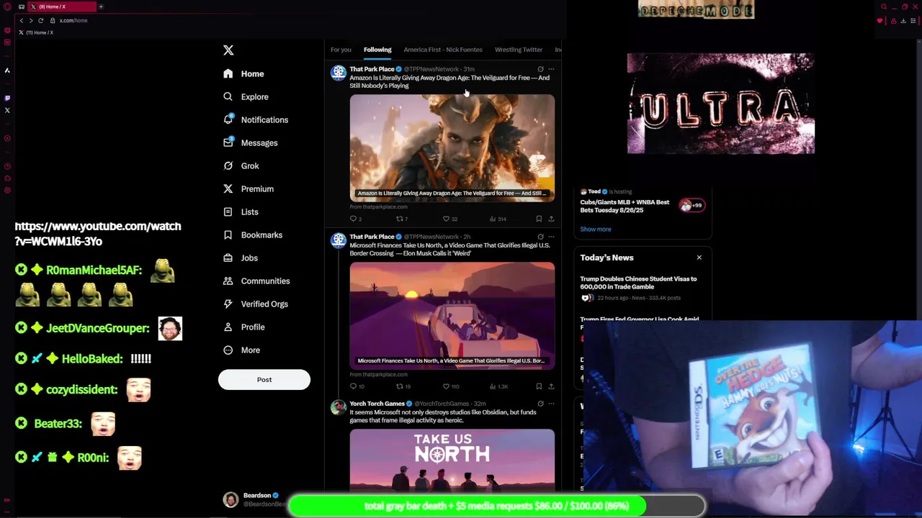Share the Take Us North post
Screen dimensions: 922x518
pyautogui.click(x=551, y=386)
